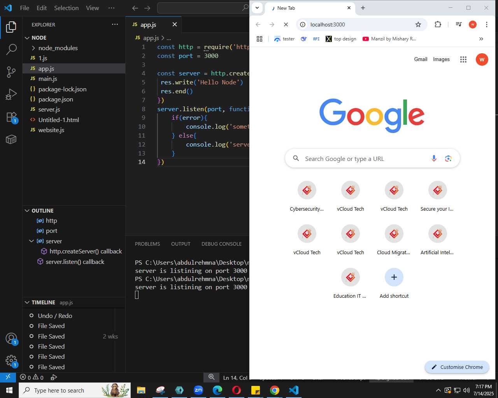
Task: Open the Run and Debug view
Action: tap(11, 94)
